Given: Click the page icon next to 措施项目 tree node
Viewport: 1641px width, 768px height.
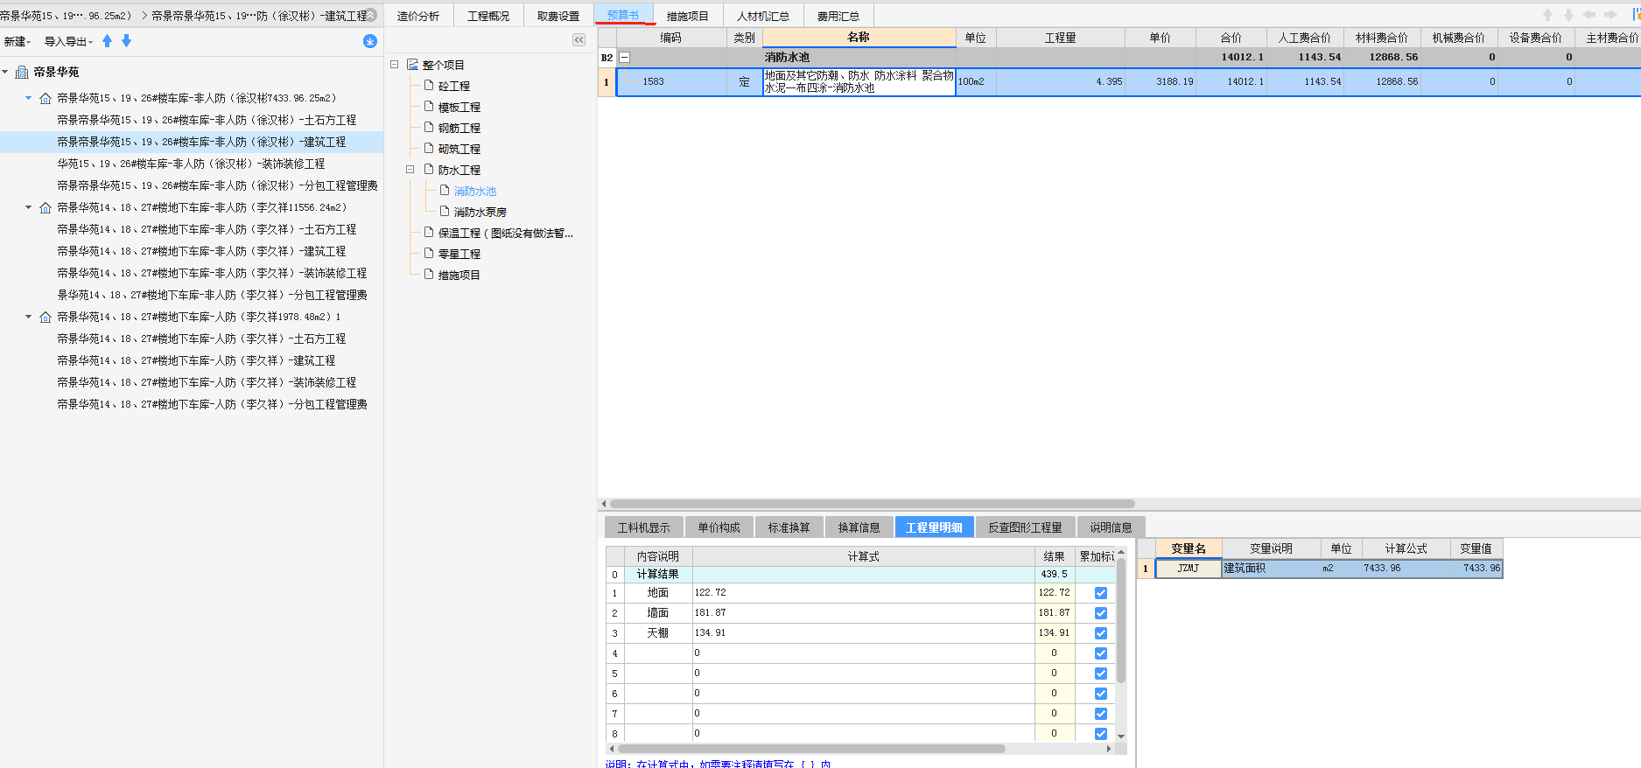Looking at the screenshot, I should tap(429, 275).
